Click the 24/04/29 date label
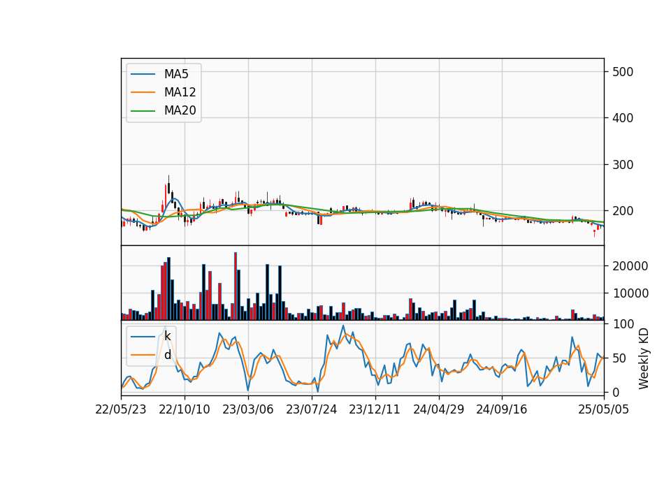The height and width of the screenshot is (482, 671). pos(438,409)
